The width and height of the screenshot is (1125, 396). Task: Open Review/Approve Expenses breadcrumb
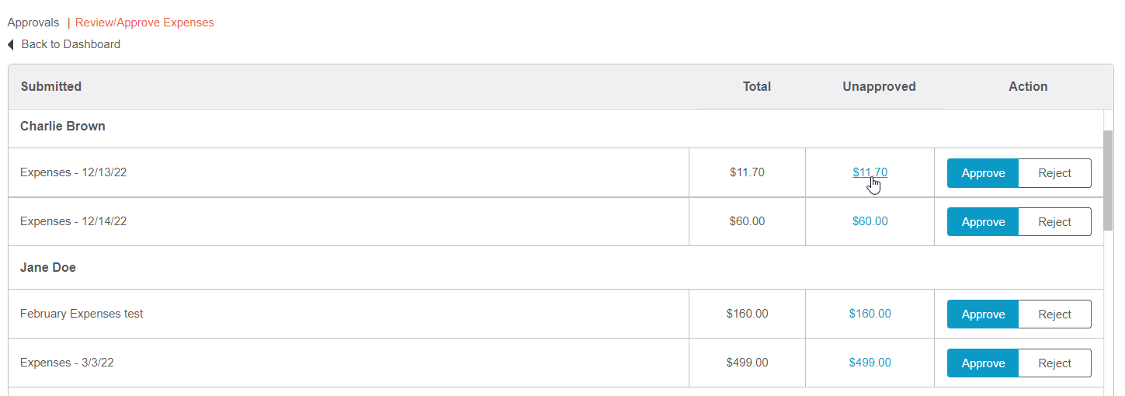tap(144, 23)
